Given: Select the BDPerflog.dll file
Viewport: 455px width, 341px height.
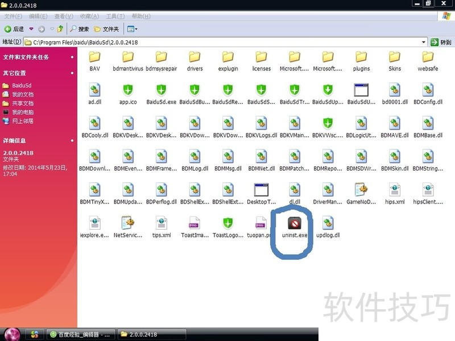Looking at the screenshot, I should (162, 194).
